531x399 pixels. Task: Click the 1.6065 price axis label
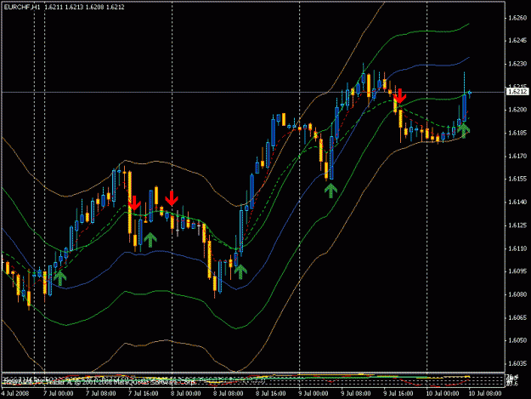(x=517, y=317)
